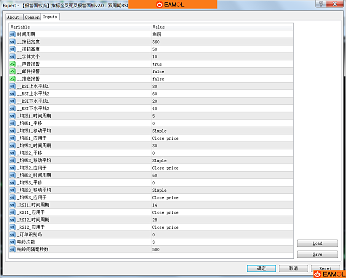Viewport: 346px width, 278px height.
Task: Click the icon next to _RSI1_时间周期
Action: [x=12, y=205]
